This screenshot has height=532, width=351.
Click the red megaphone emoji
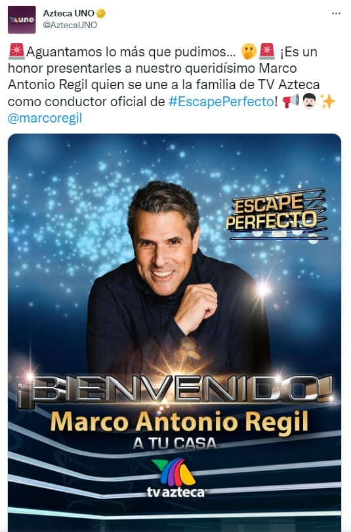pos(291,101)
